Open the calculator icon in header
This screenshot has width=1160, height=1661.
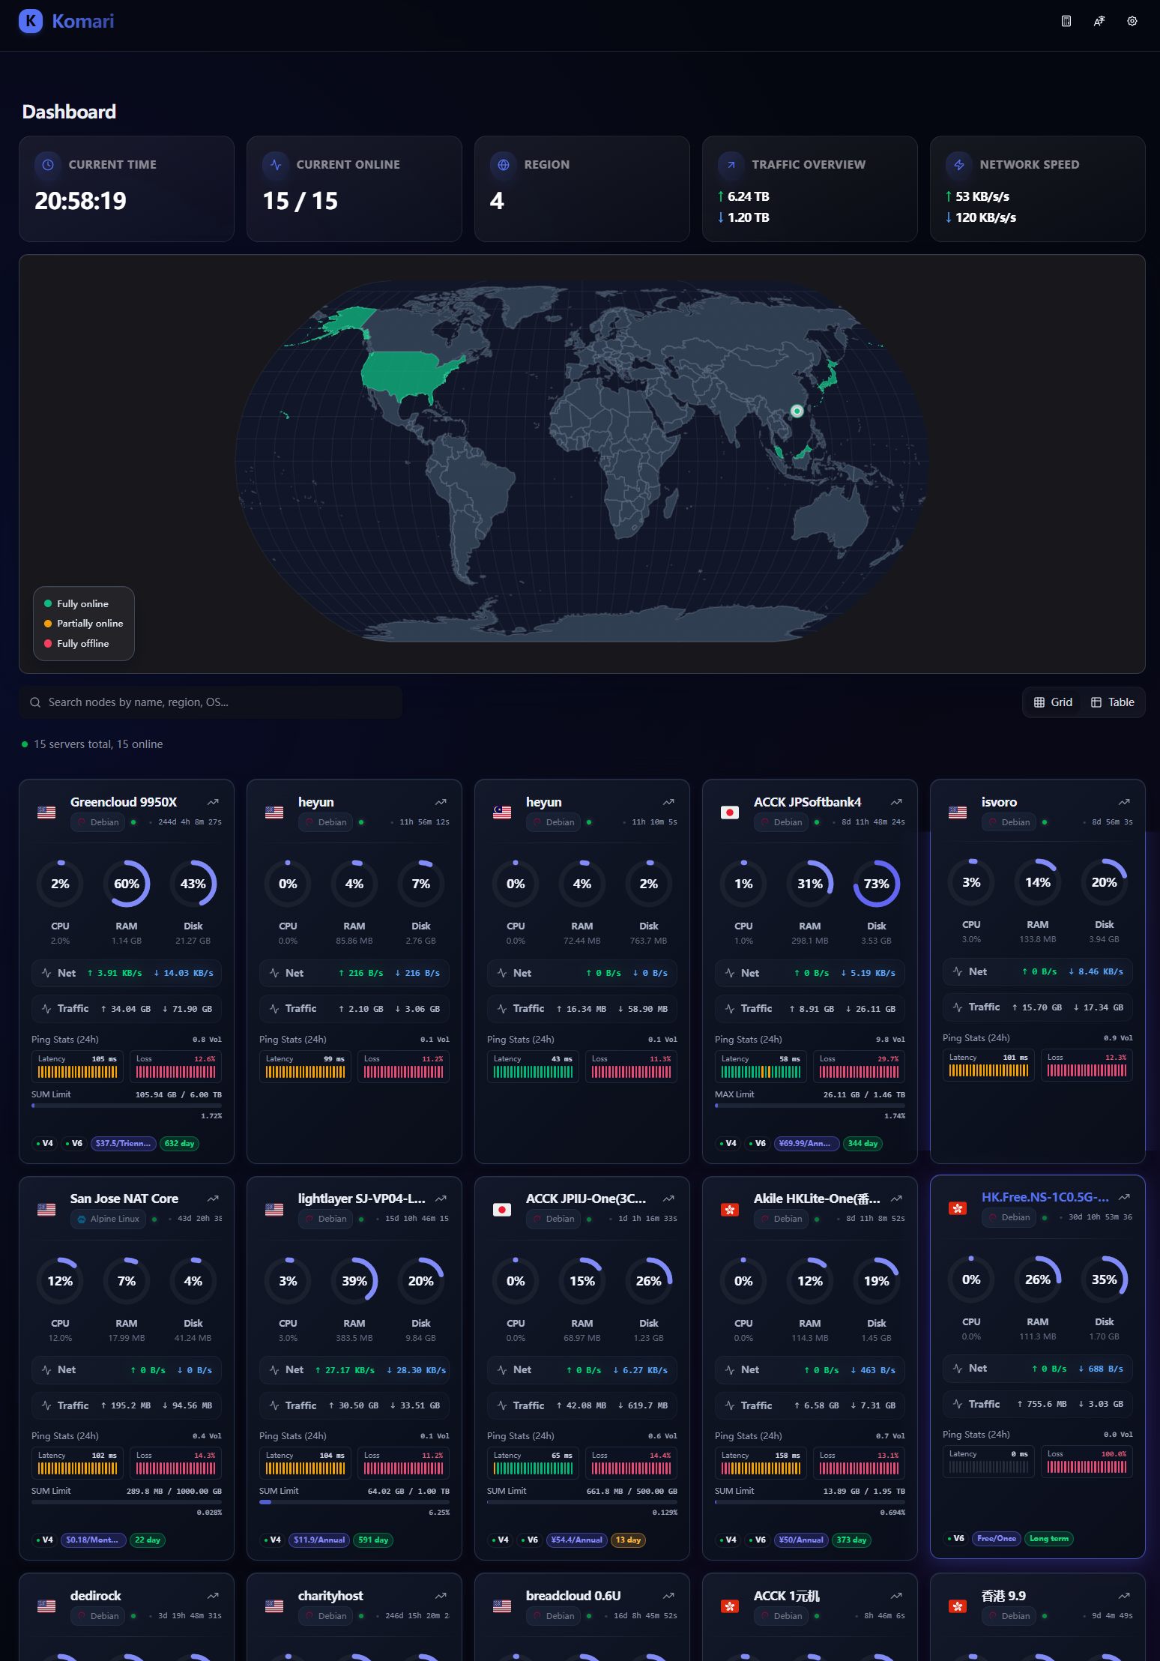click(1066, 21)
